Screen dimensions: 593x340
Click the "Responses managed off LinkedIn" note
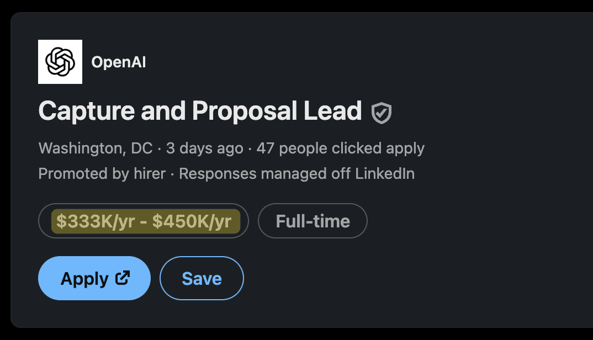pyautogui.click(x=296, y=174)
